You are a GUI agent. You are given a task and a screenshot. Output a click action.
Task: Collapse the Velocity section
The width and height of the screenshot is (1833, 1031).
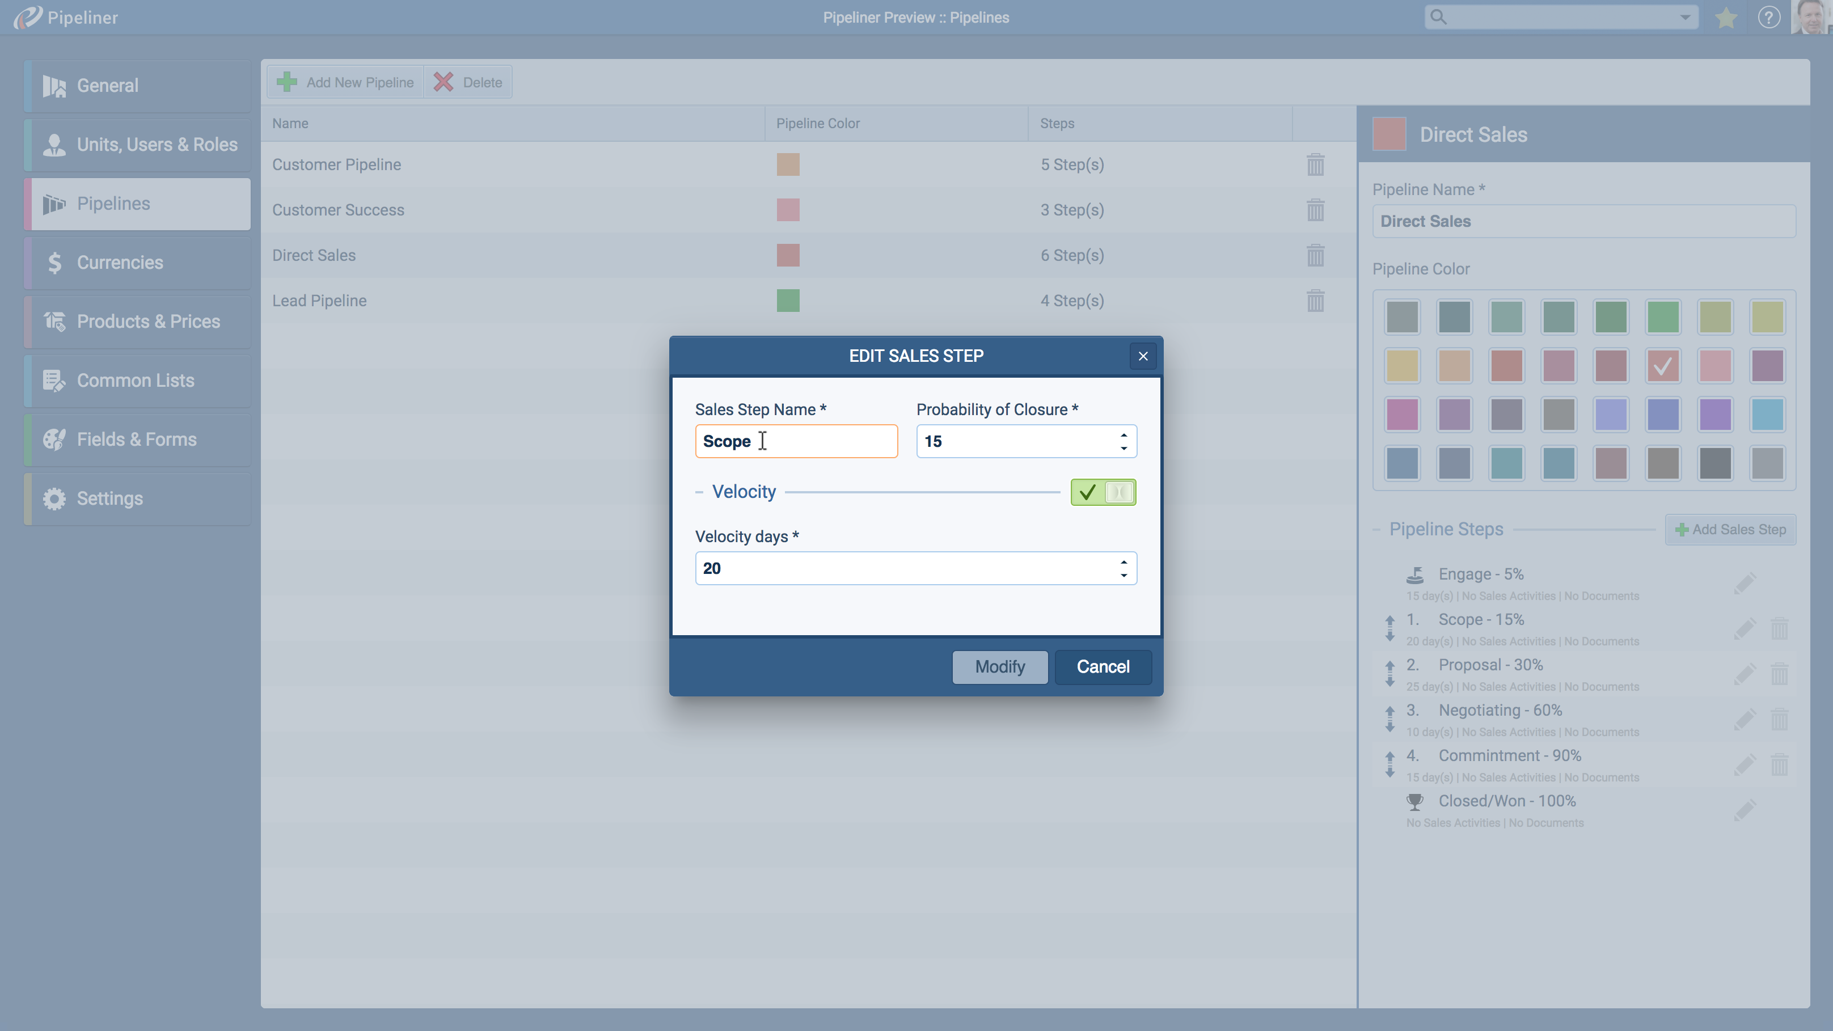tap(699, 492)
